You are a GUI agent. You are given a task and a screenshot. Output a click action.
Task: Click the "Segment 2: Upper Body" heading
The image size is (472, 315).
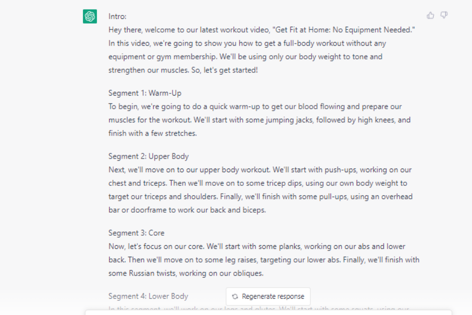tap(148, 156)
